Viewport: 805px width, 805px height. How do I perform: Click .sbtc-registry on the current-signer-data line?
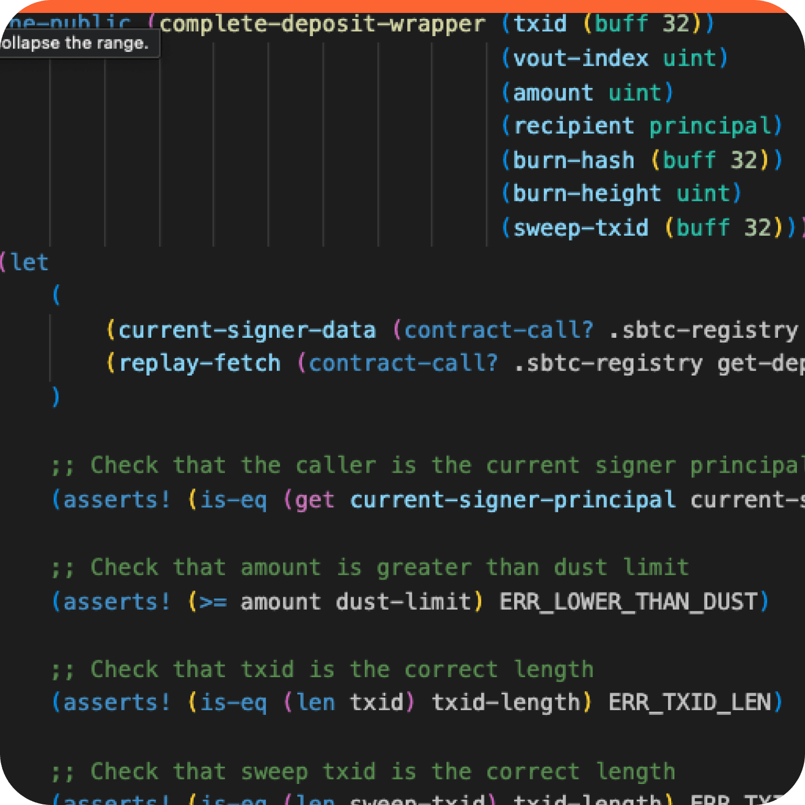(703, 330)
